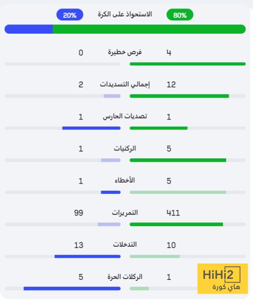The height and width of the screenshot is (299, 253).
Task: Click the green section of possession bar
Action: coord(149,29)
